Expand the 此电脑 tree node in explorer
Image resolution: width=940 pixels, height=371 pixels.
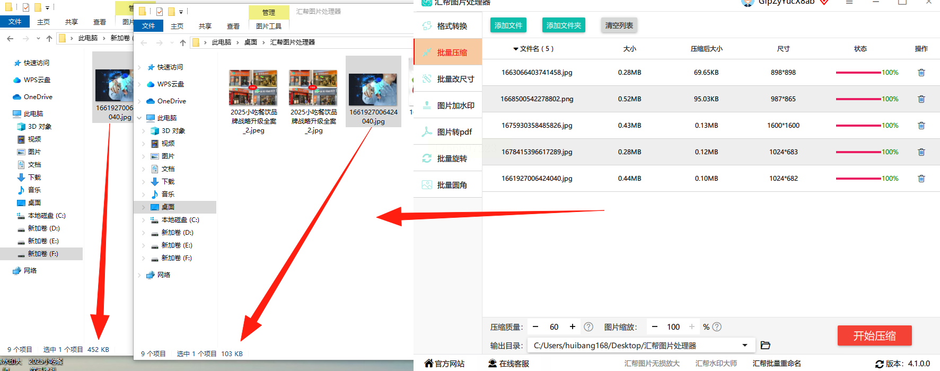point(139,118)
